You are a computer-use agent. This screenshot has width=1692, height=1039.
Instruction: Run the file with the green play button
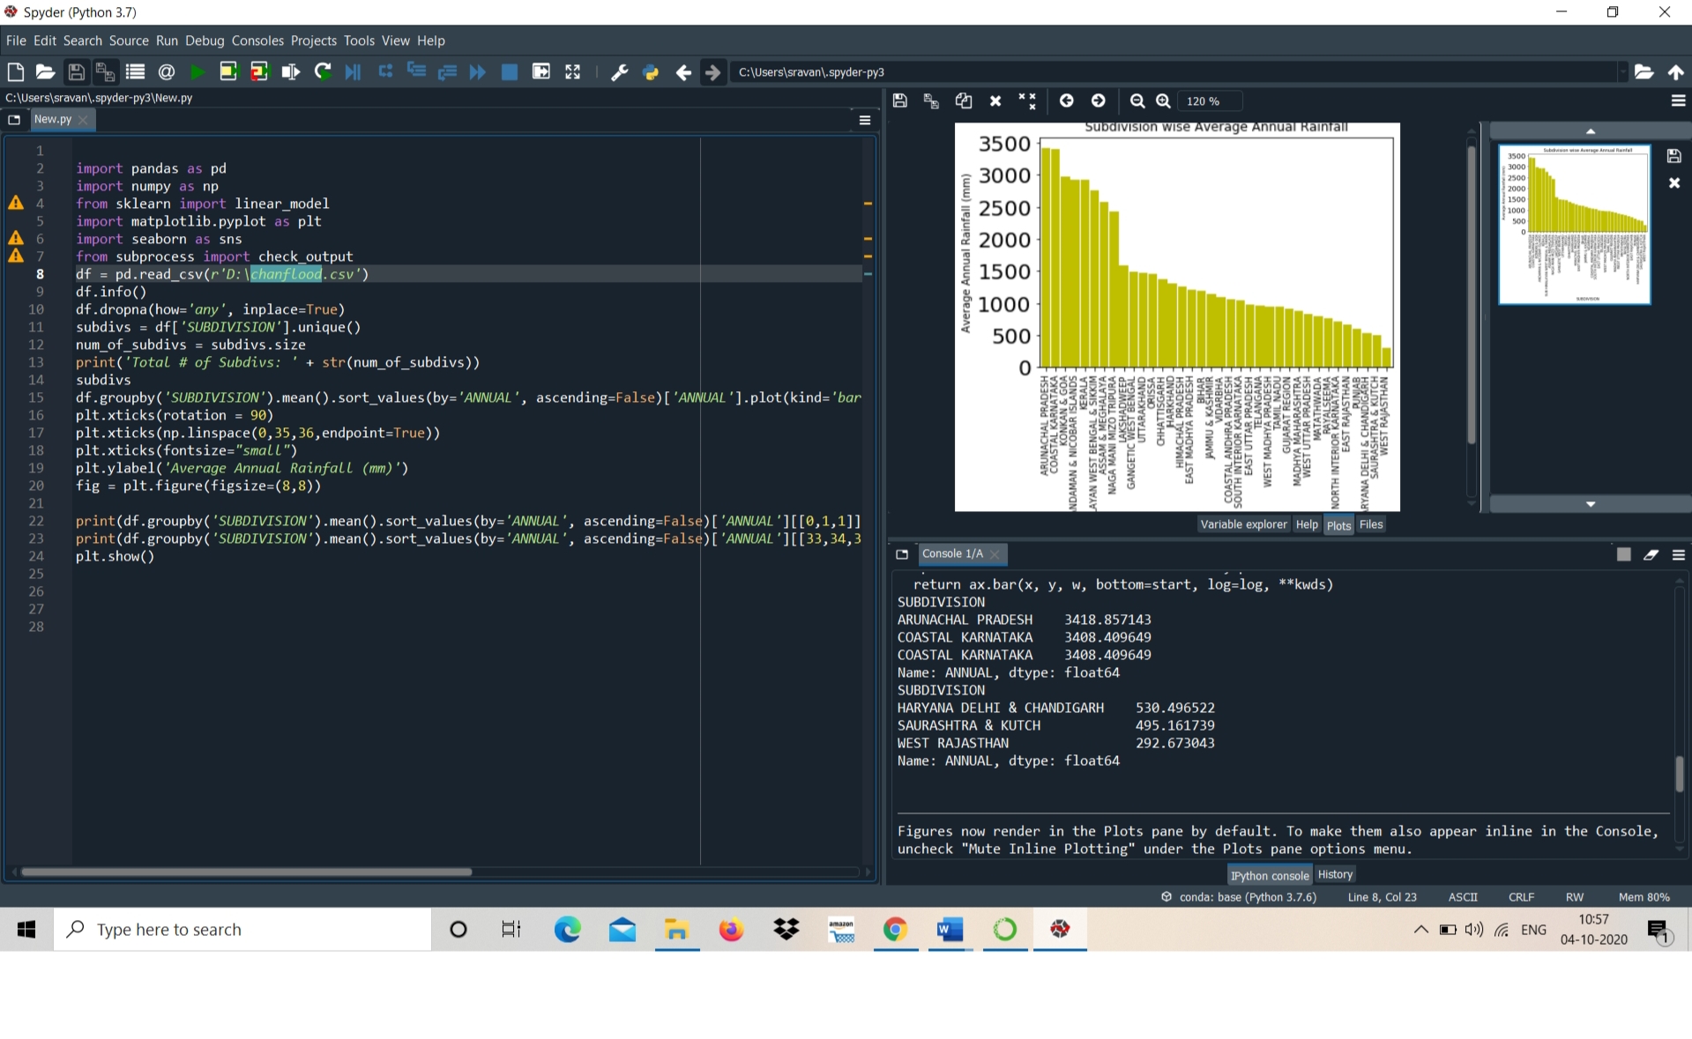point(198,72)
